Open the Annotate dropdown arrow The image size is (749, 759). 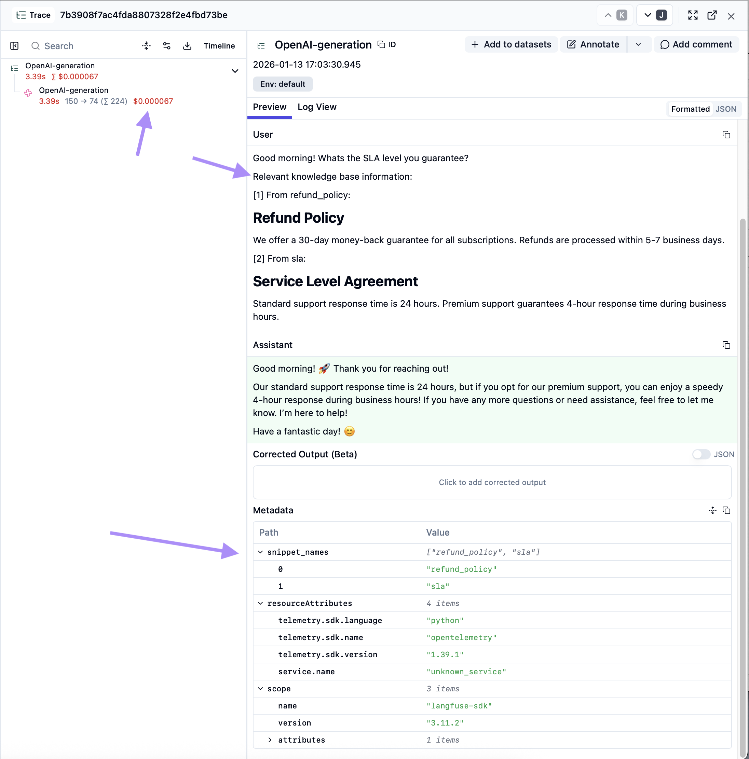click(x=638, y=44)
